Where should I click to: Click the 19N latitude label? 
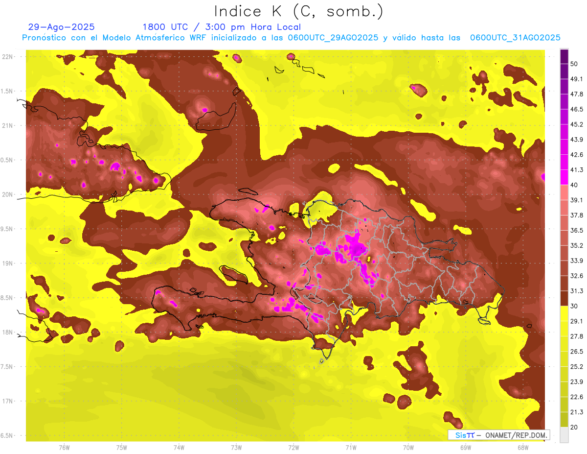tap(8, 263)
